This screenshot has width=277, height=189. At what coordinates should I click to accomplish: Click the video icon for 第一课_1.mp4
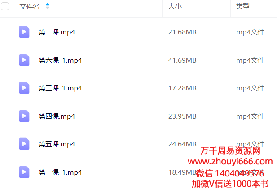tap(24, 172)
